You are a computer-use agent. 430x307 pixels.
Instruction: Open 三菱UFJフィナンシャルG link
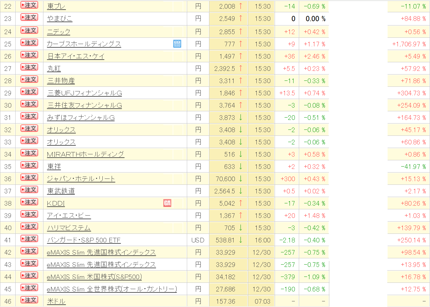tap(84, 93)
